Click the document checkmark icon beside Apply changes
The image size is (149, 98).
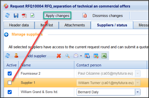32,15
